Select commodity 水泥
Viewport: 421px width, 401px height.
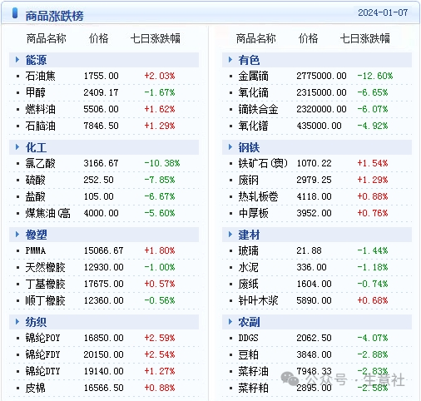[249, 267]
